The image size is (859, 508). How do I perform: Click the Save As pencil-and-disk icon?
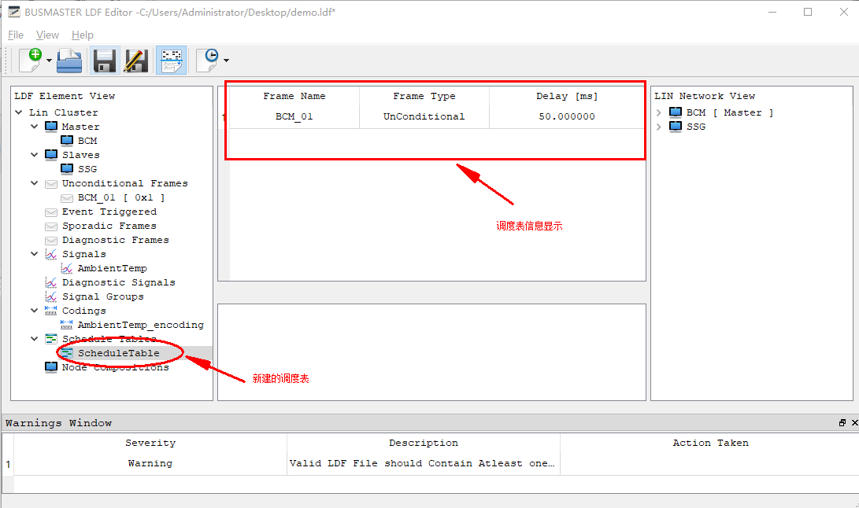(136, 61)
